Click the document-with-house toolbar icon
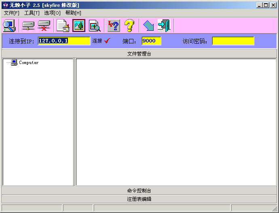This screenshot has height=213, width=279. click(x=63, y=26)
